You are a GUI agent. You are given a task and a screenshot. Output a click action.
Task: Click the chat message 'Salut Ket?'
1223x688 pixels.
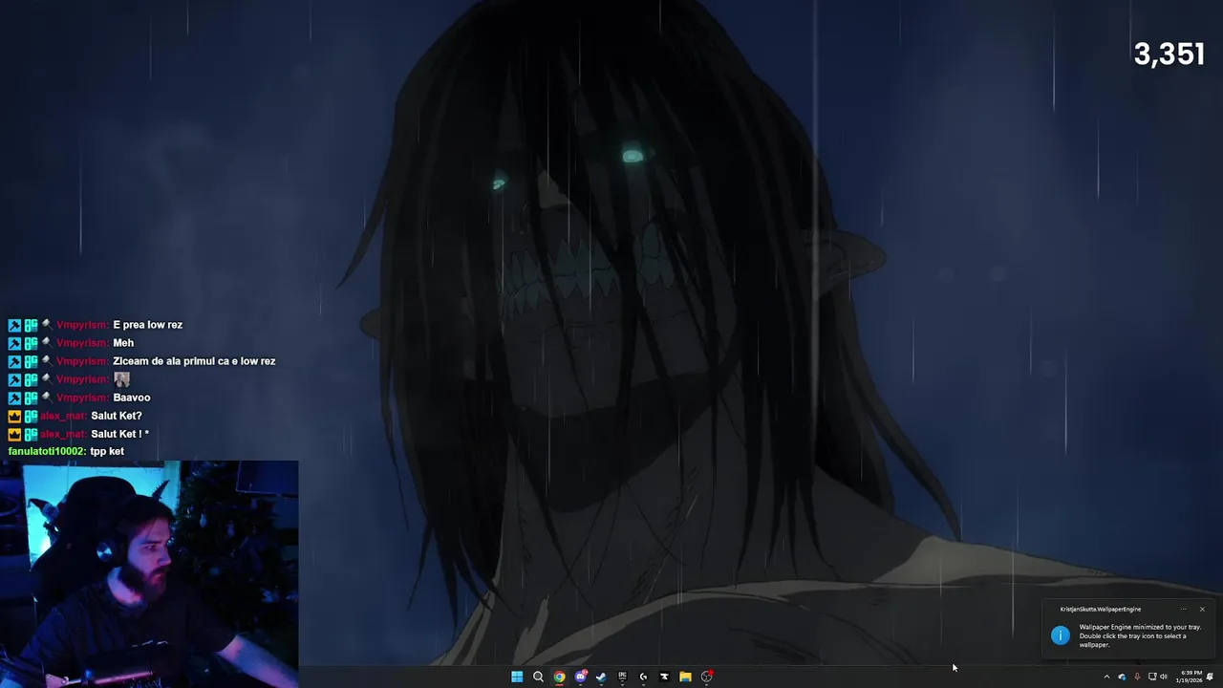pos(117,416)
